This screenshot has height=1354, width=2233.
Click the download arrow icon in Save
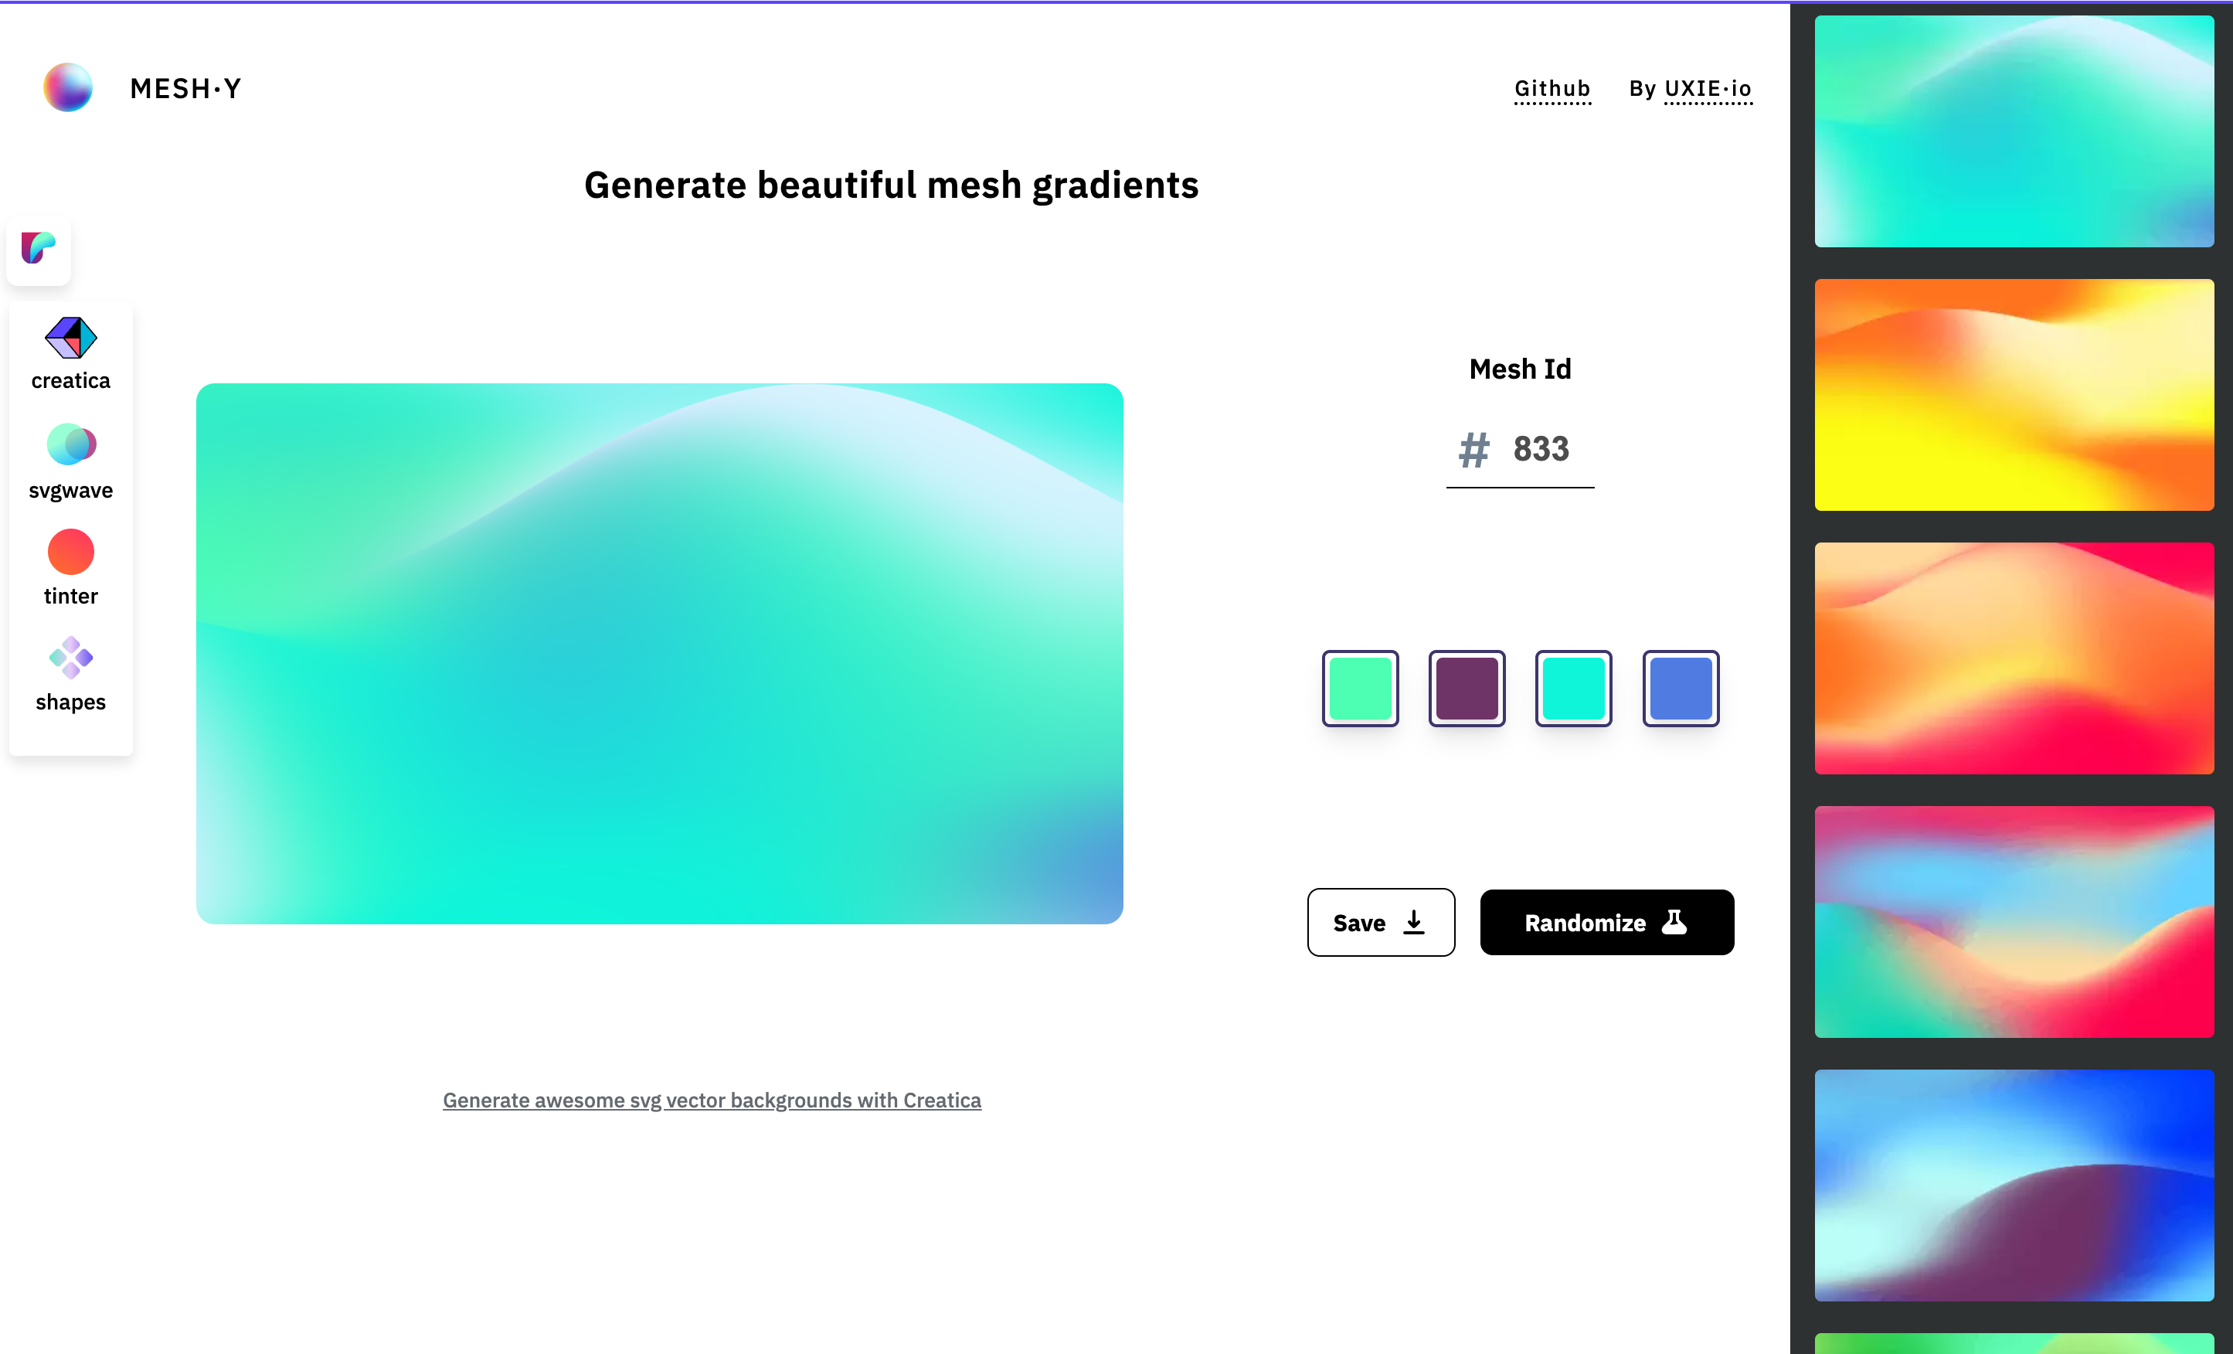coord(1414,923)
